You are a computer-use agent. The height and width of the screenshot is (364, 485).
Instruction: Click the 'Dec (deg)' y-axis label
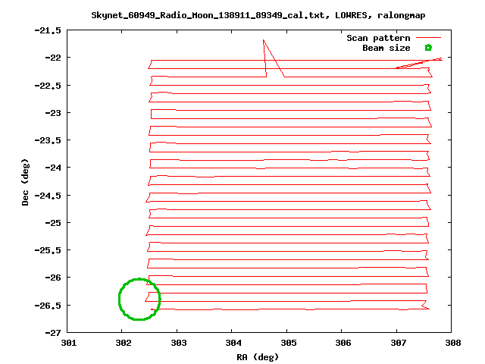(x=25, y=181)
